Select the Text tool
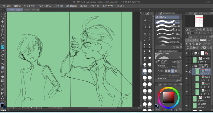213x113 pixels. [x=2, y=97]
